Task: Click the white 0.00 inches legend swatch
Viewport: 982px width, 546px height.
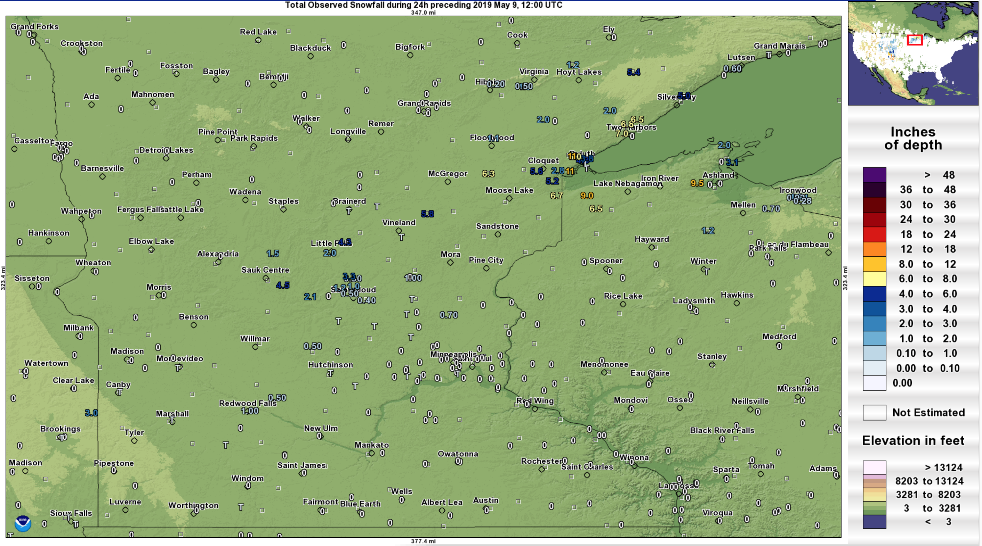Action: [875, 383]
